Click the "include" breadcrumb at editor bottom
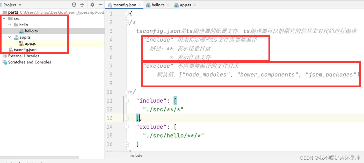The height and width of the screenshot is (163, 364). coord(136,155)
